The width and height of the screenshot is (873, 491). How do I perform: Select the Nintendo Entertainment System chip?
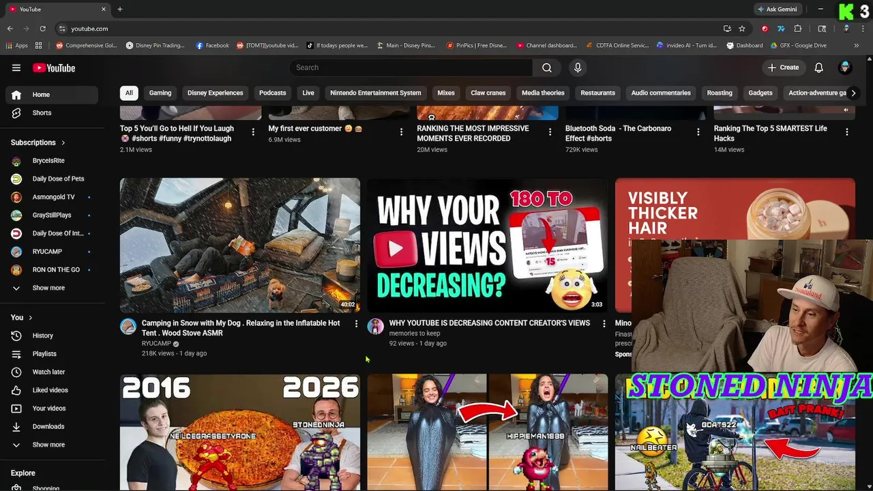point(376,93)
